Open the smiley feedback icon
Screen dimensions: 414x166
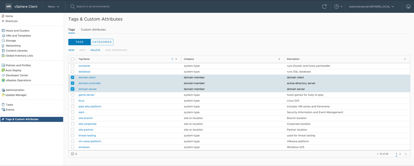click(x=408, y=7)
